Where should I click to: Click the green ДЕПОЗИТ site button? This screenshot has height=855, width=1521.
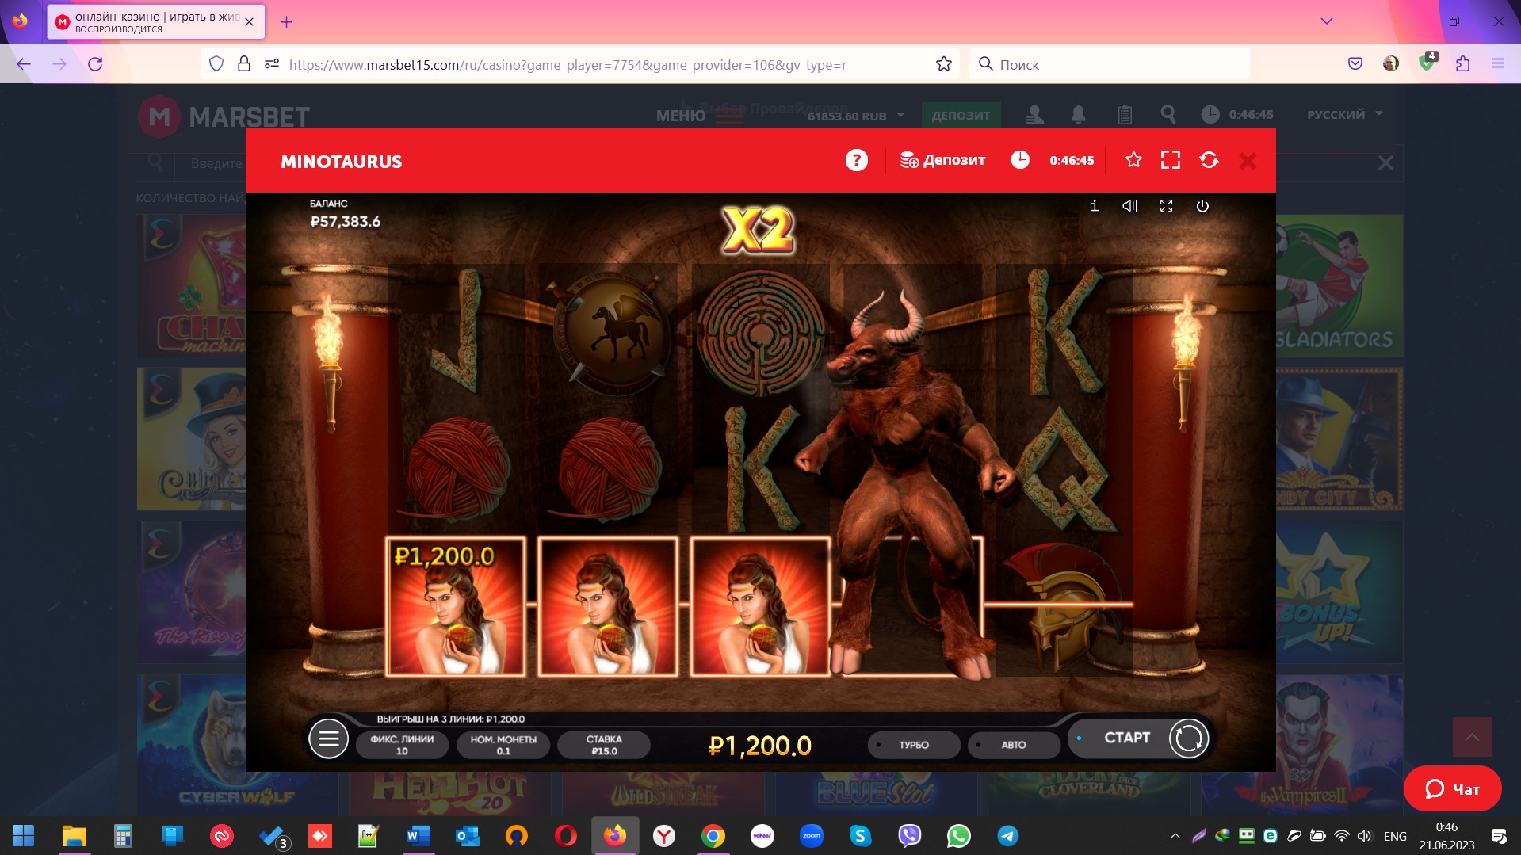click(961, 115)
